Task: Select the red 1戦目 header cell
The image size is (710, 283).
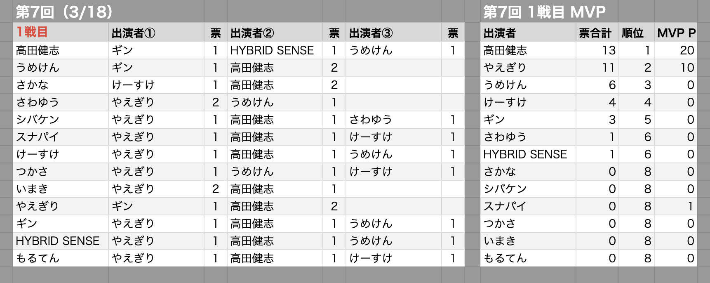Action: coord(61,32)
